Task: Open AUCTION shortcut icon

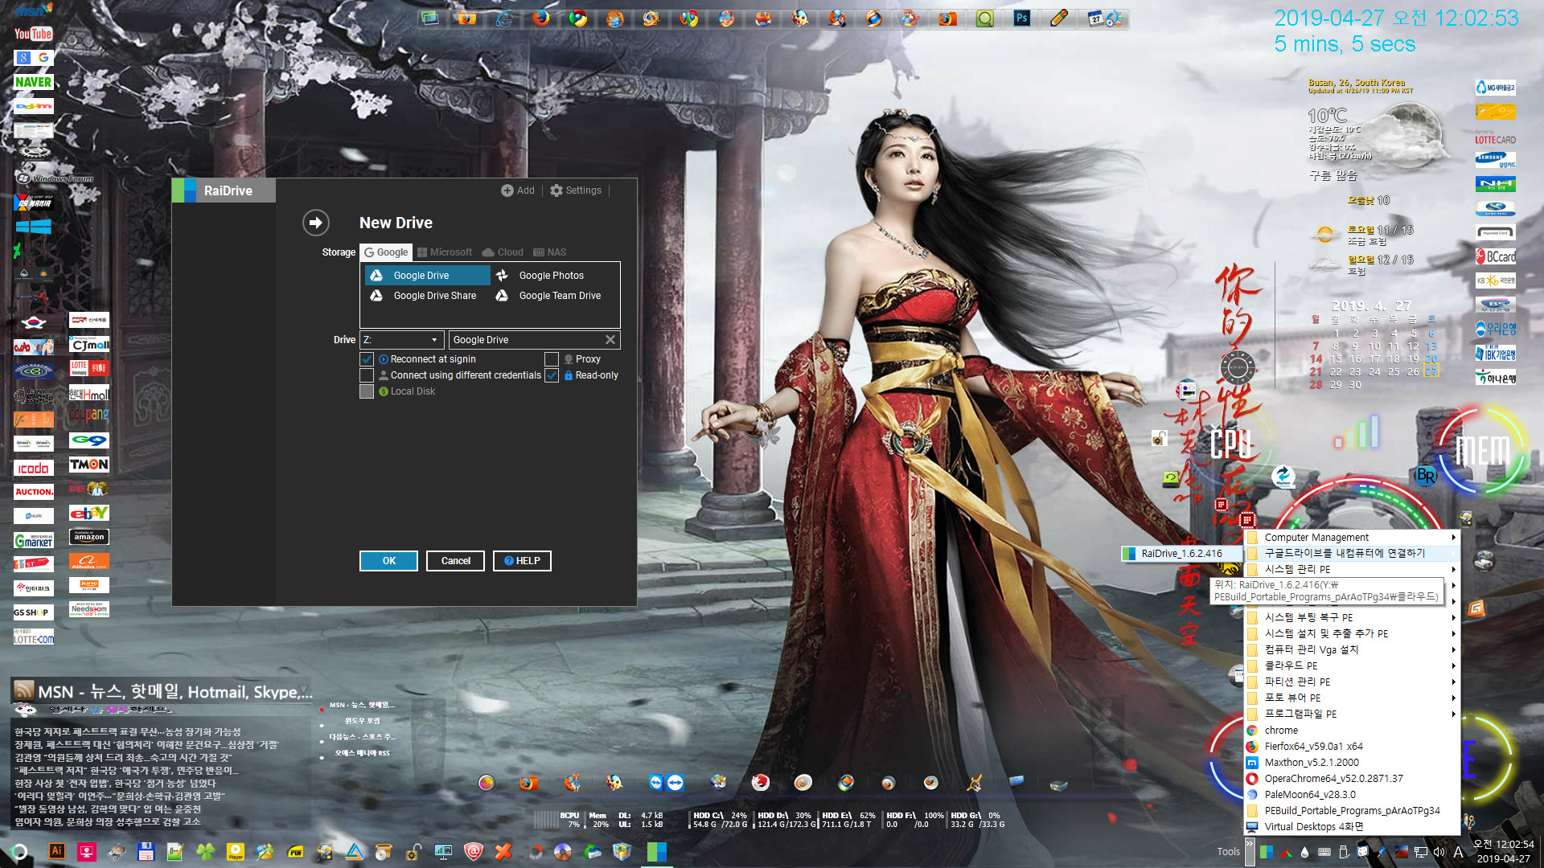Action: tap(33, 492)
